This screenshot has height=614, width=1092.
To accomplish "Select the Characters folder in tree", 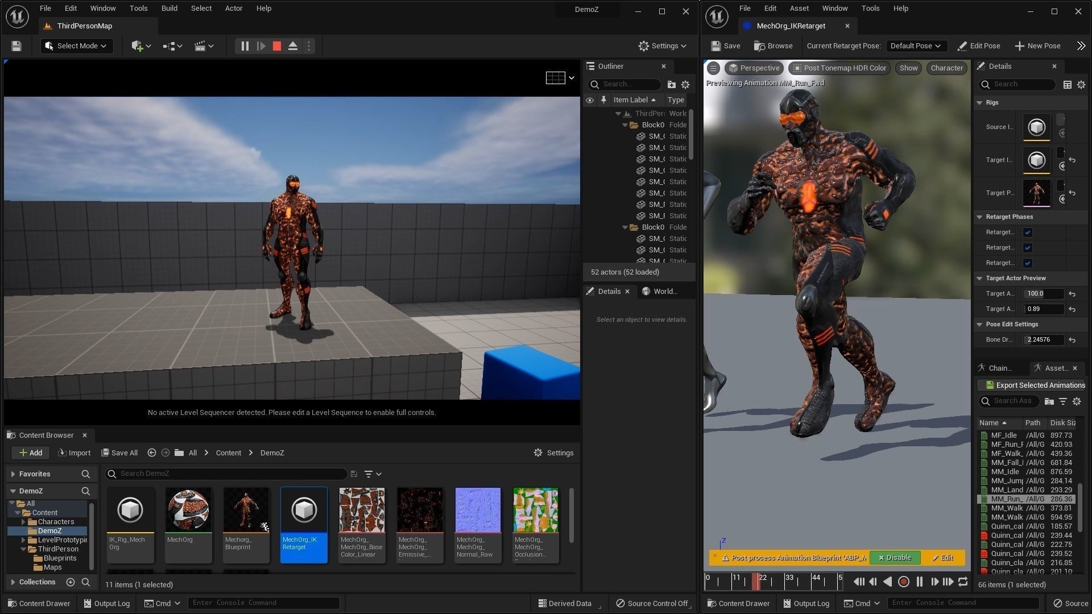I will (x=56, y=522).
